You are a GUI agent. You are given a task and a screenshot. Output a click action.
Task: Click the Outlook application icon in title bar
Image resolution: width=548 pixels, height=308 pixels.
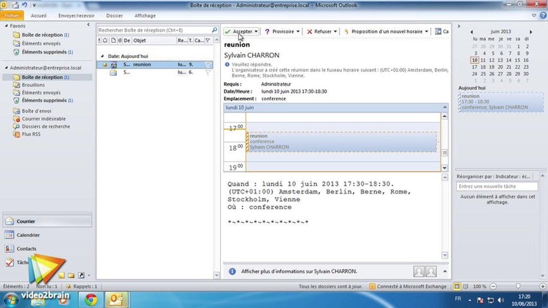click(3, 5)
